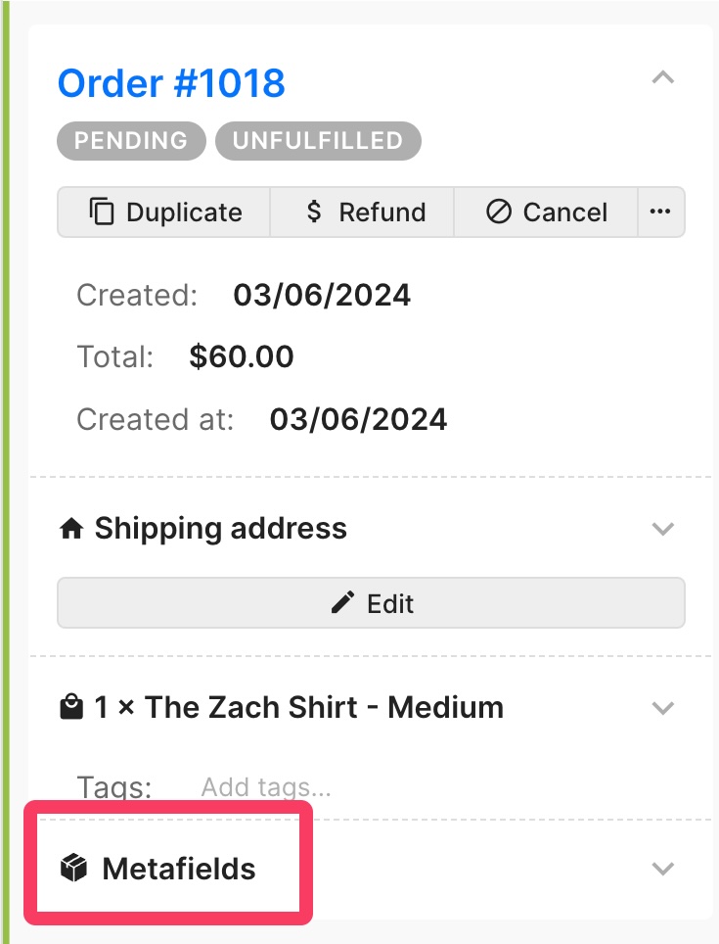
Task: Click the Edit shipping address button
Action: pyautogui.click(x=371, y=602)
